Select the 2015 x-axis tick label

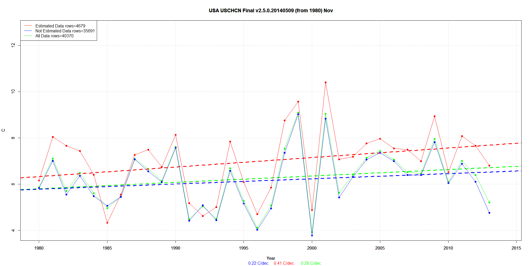(x=516, y=248)
